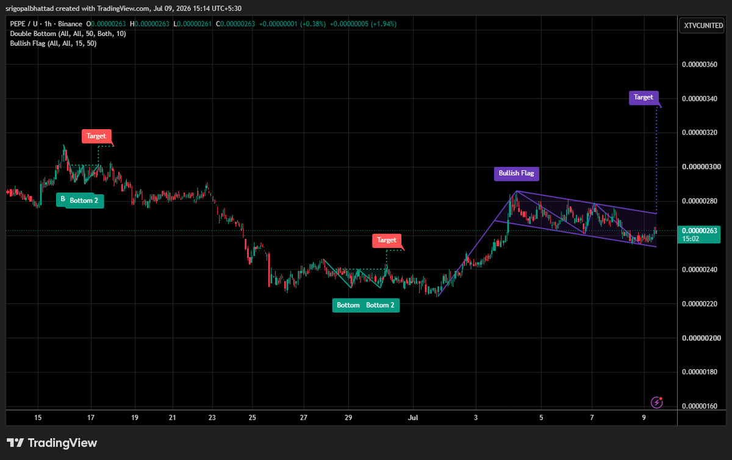Click date 17 on the time axis
Screen dimensions: 732x460
click(91, 418)
